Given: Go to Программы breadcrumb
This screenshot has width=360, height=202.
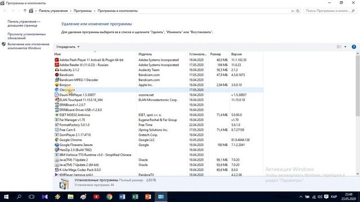Looking at the screenshot, I should (x=83, y=11).
